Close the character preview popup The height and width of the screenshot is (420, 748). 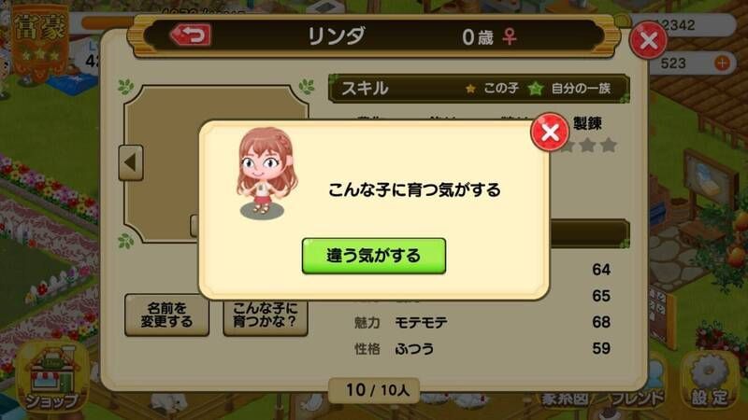click(550, 132)
